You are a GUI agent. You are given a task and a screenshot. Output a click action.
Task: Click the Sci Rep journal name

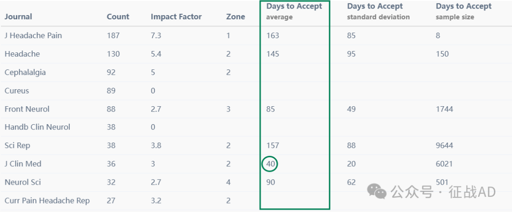click(18, 145)
